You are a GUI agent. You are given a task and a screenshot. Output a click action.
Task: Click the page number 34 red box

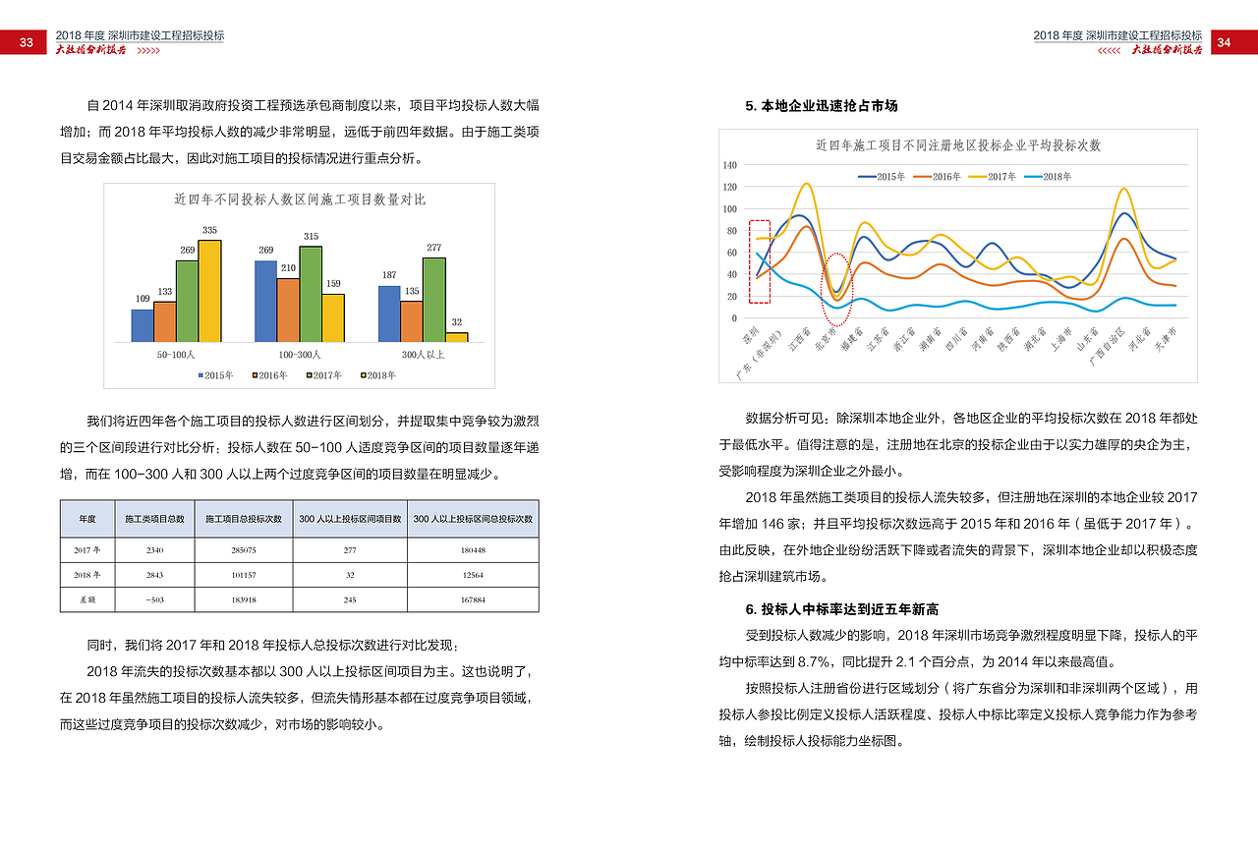(x=1234, y=42)
